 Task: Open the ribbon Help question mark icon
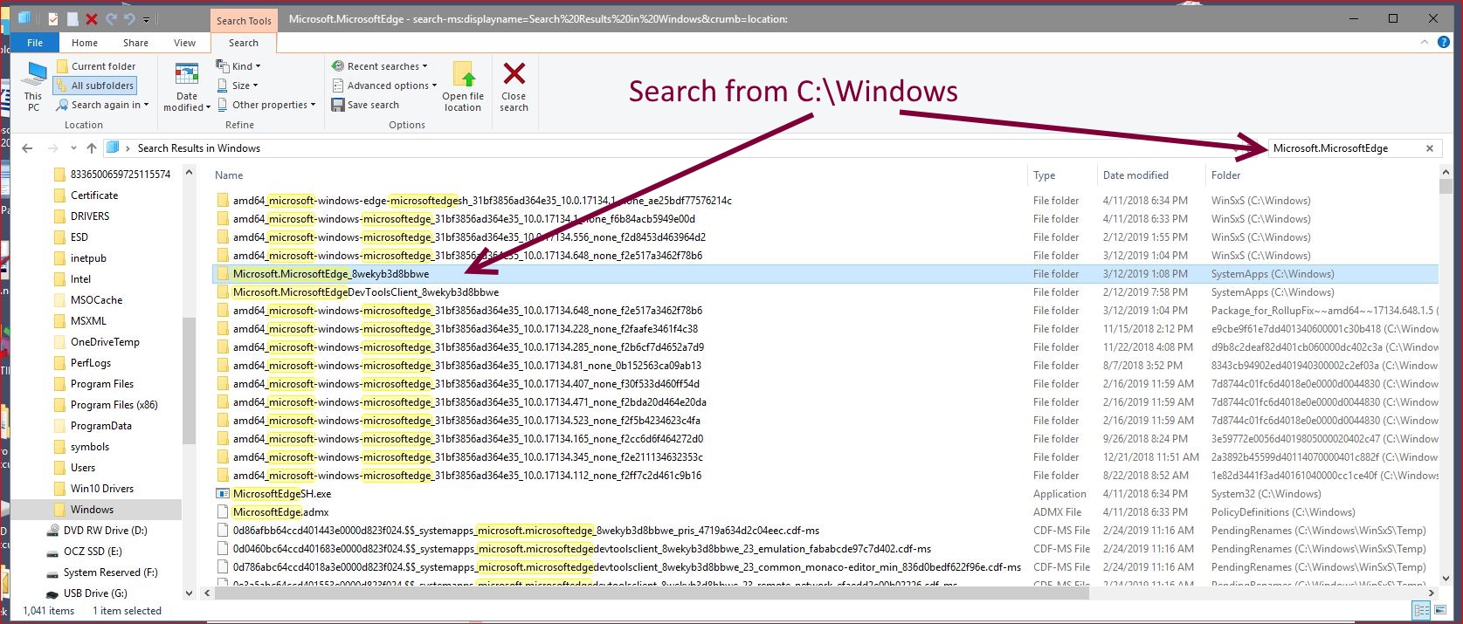1444,42
